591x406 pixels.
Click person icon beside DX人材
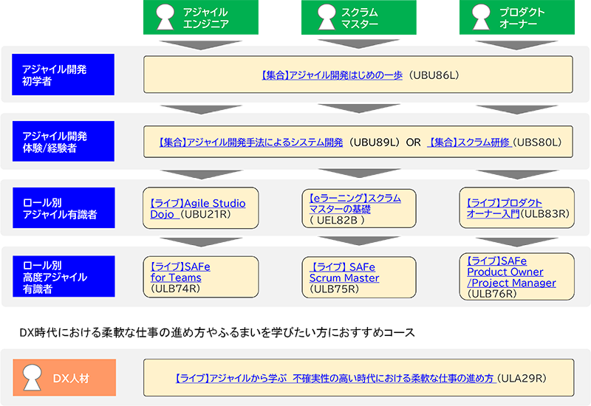coord(32,377)
